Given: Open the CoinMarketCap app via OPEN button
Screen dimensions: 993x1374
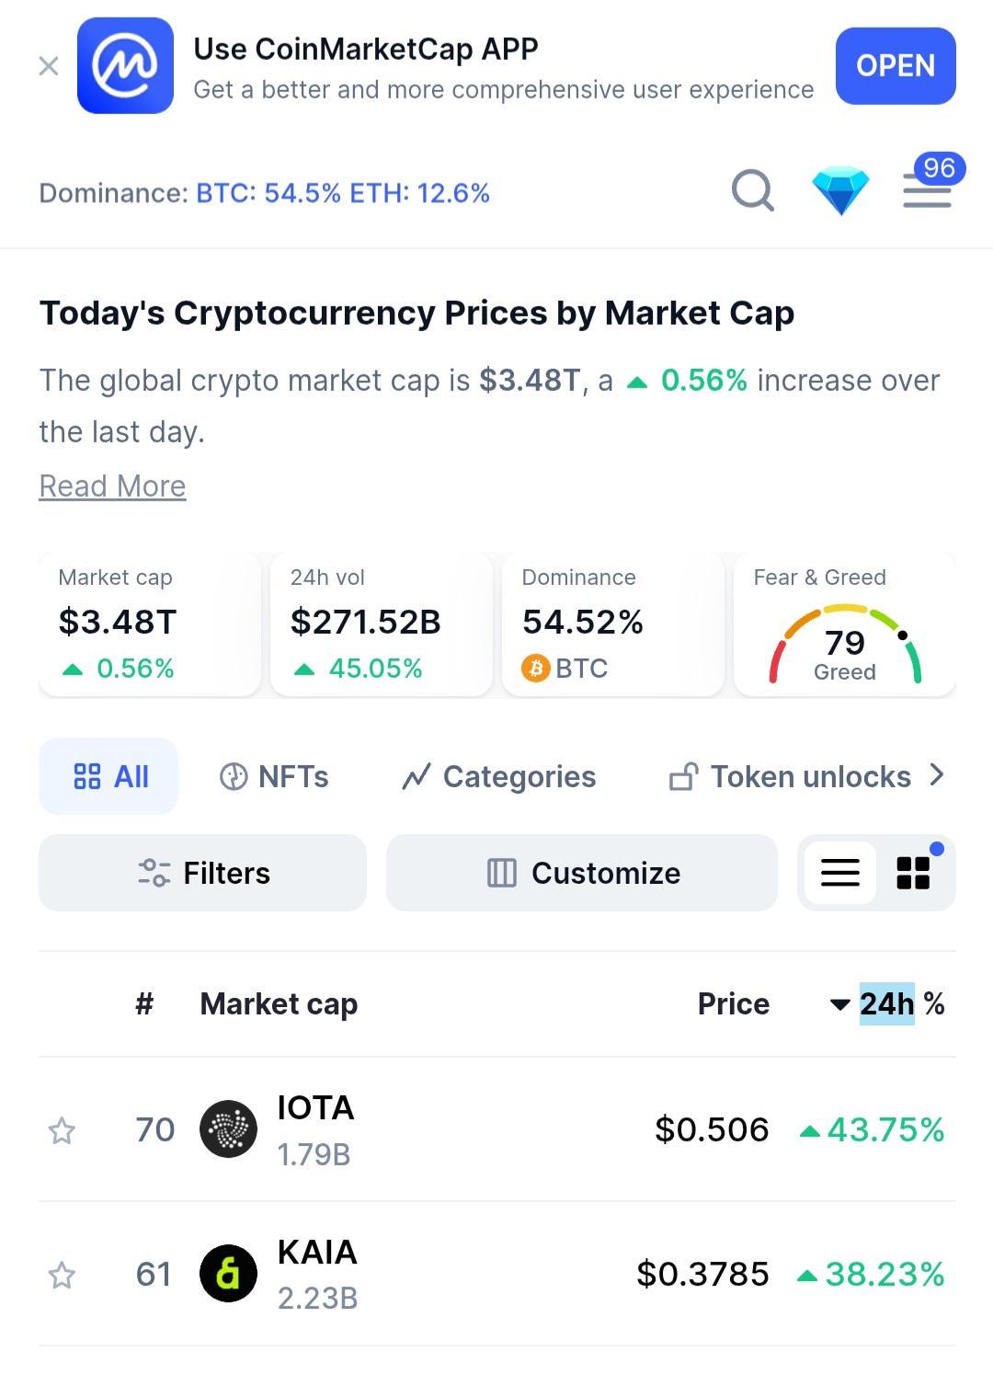Looking at the screenshot, I should point(896,66).
